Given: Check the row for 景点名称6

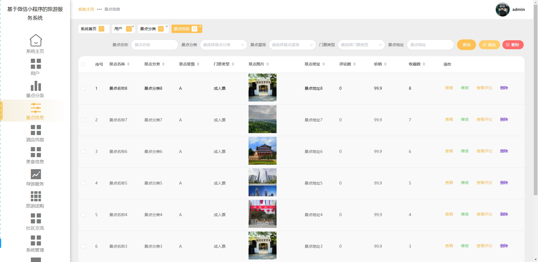Looking at the screenshot, I should coord(83,152).
